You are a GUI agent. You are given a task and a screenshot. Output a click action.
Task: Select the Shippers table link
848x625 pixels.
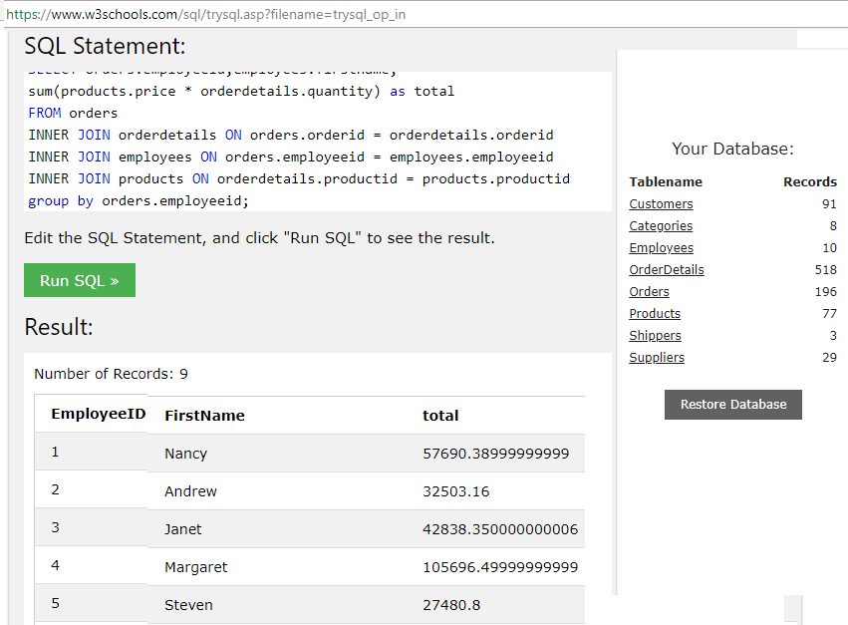(x=655, y=336)
